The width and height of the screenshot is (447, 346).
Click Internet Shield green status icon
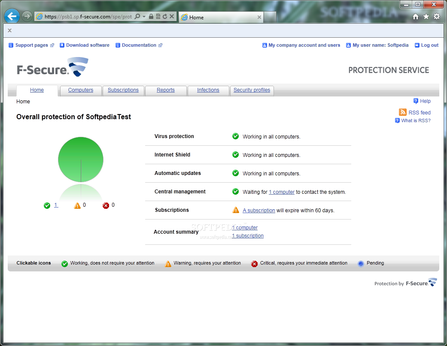tap(235, 155)
